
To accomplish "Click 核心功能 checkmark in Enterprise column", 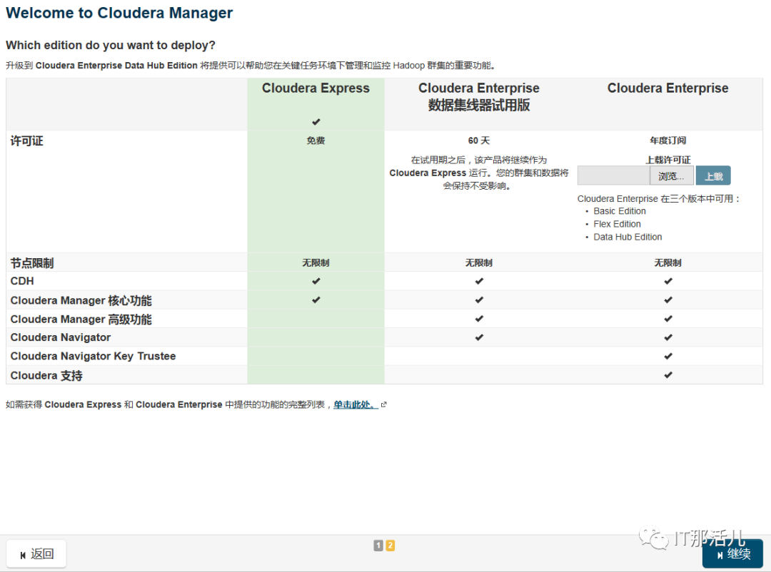I will pyautogui.click(x=668, y=300).
